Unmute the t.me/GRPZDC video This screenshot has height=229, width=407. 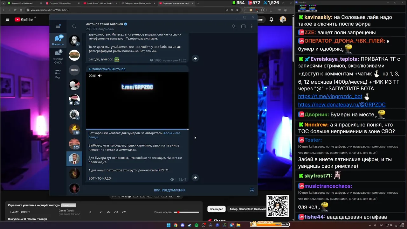coord(100,76)
